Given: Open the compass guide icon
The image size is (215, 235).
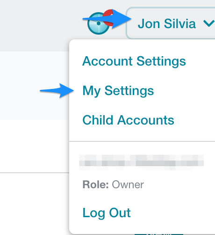Looking at the screenshot, I should coord(98,23).
